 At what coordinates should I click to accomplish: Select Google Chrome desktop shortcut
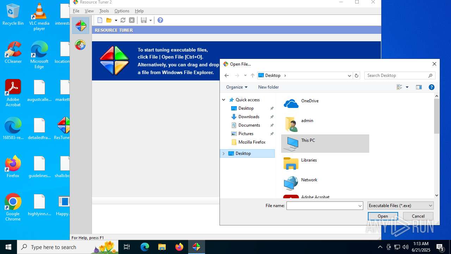click(x=13, y=207)
